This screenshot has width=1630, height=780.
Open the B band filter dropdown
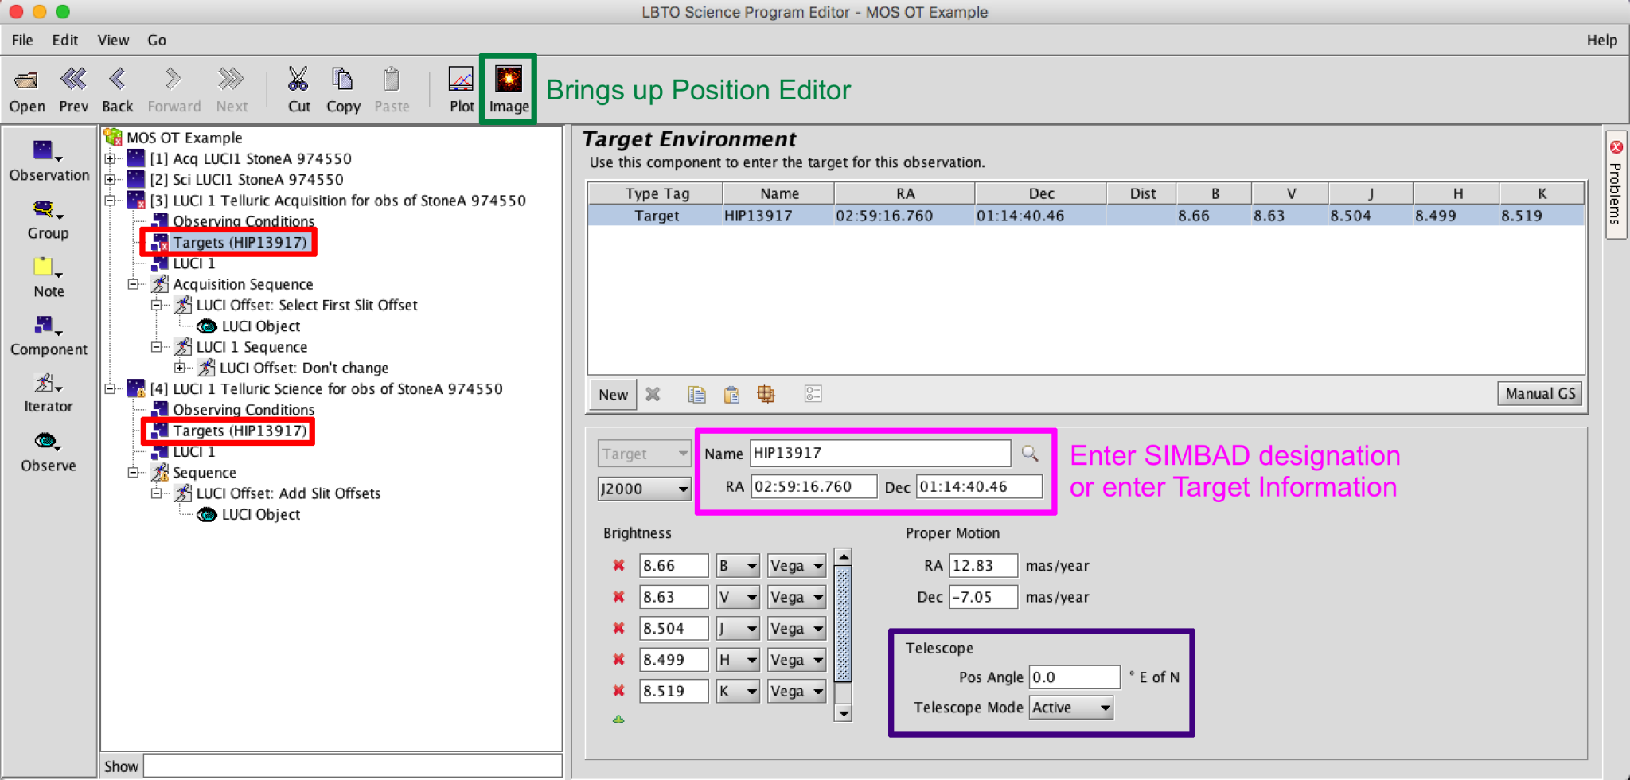coord(738,566)
